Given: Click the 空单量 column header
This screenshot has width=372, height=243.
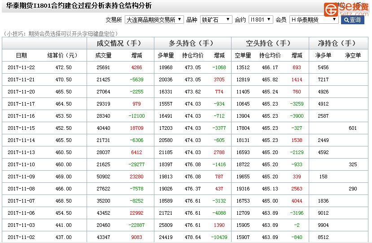Looking at the screenshot, I should pos(243,55).
